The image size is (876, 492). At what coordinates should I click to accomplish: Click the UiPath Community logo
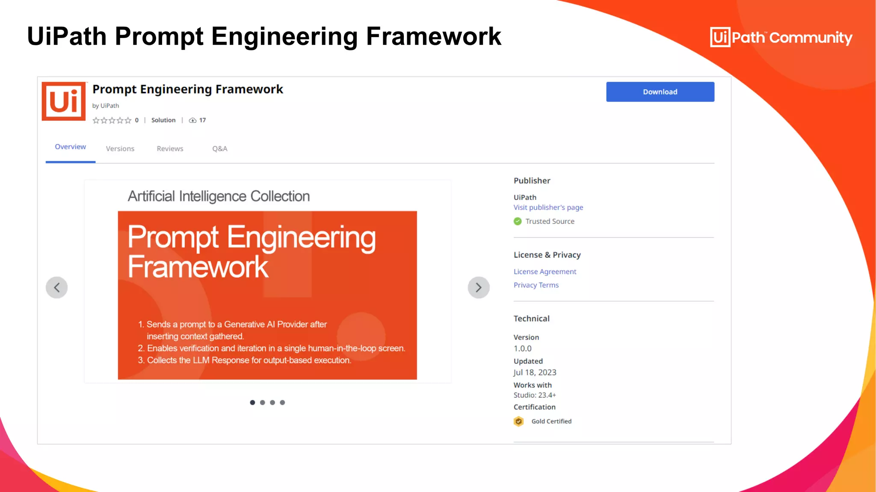pos(781,37)
